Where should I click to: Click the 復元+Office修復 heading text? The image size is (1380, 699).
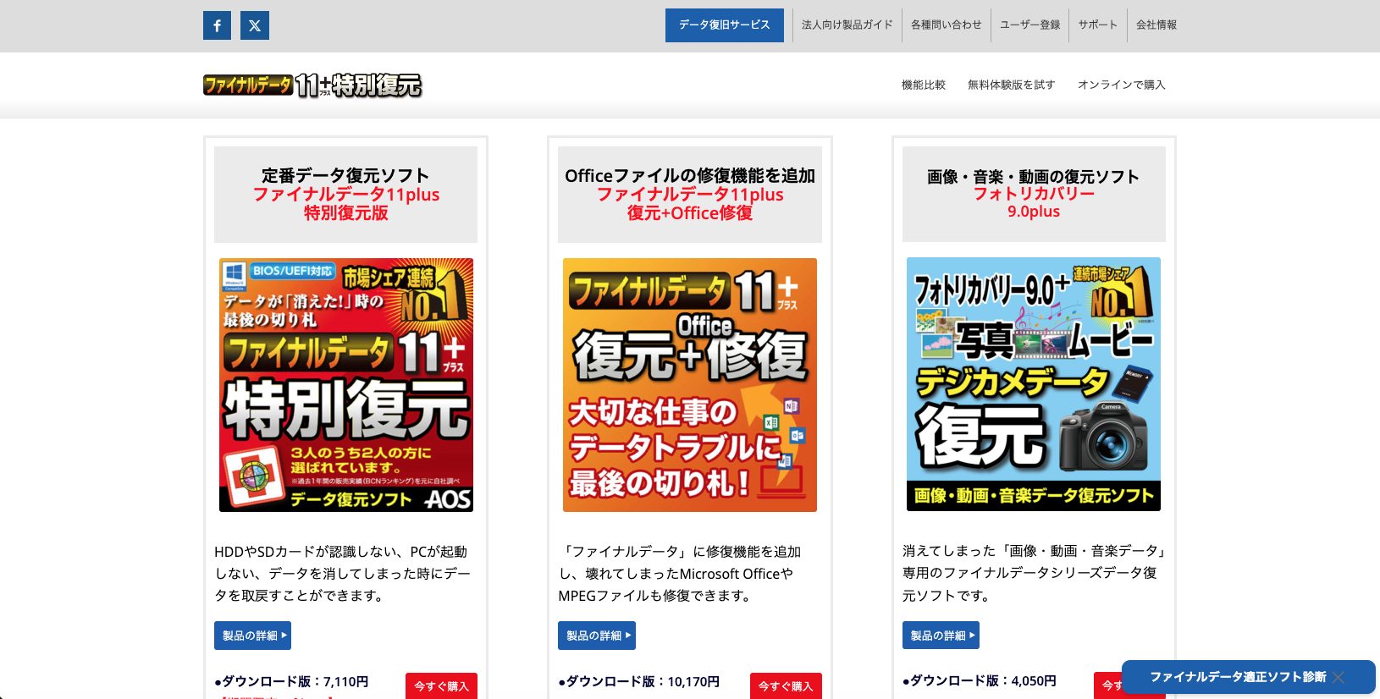pyautogui.click(x=690, y=213)
